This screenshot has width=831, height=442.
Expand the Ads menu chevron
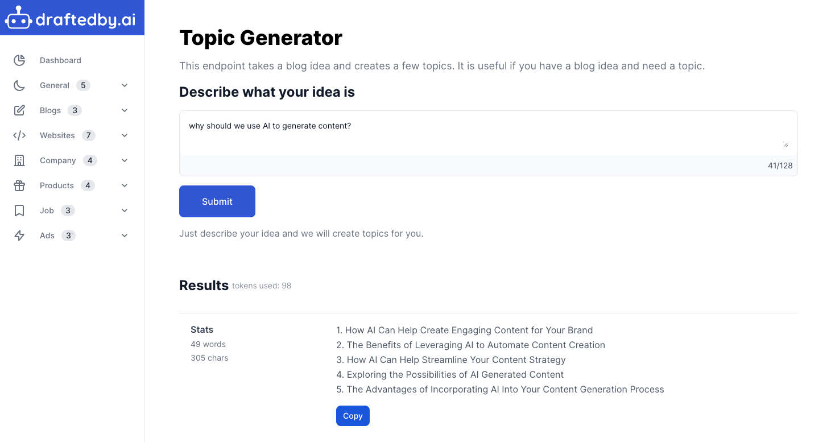pos(125,236)
